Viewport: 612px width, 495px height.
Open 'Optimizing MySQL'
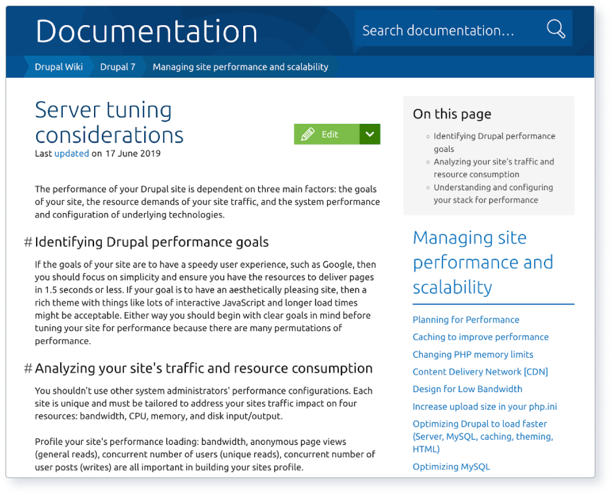click(x=451, y=467)
